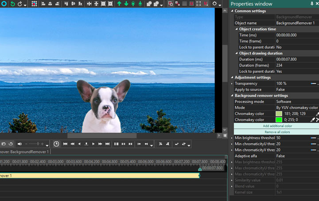Click the eyedropper for green chromakey color
This screenshot has height=201, width=319.
[312, 120]
